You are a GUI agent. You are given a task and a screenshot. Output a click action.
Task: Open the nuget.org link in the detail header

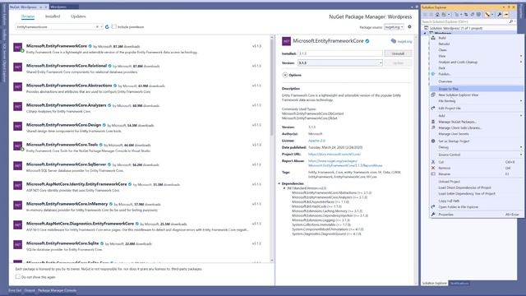(404, 41)
